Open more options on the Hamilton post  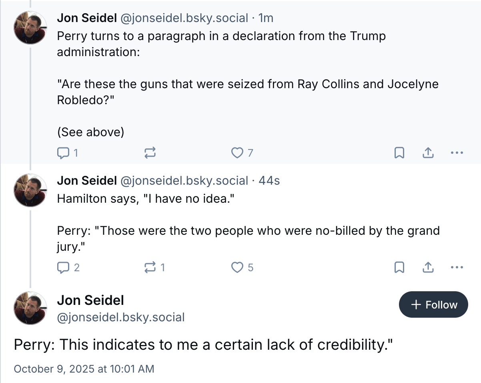[457, 267]
